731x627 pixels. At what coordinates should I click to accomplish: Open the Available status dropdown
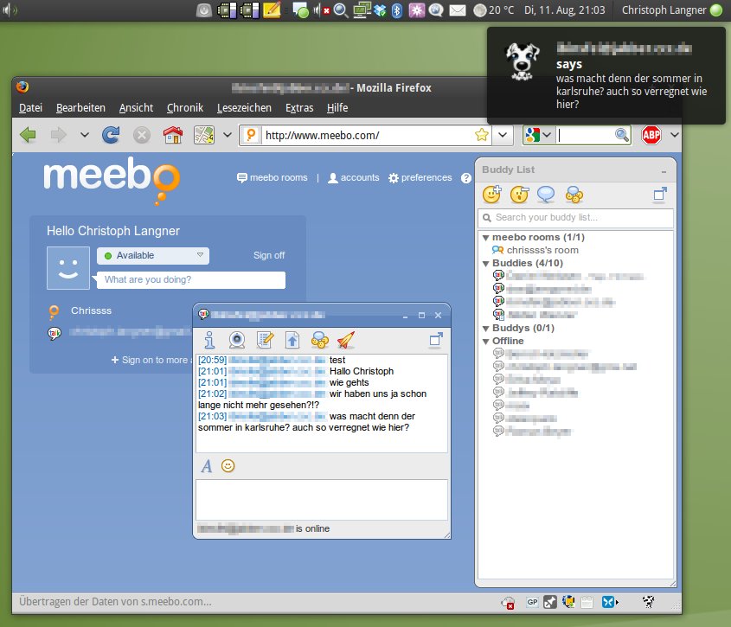pos(153,255)
